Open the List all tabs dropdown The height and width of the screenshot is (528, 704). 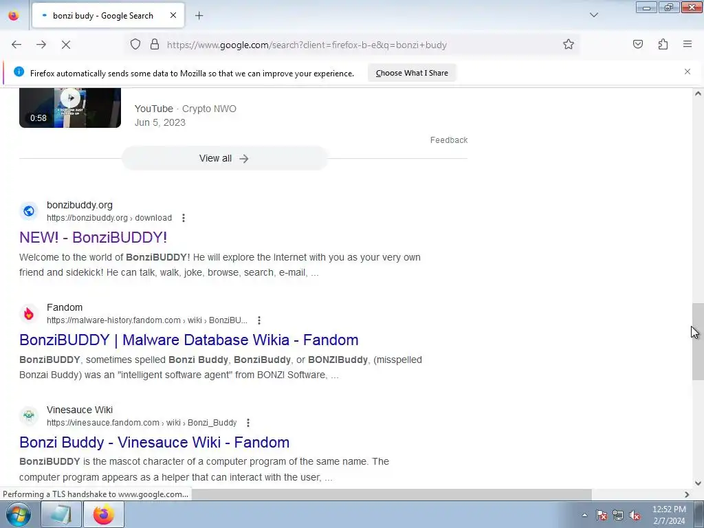pyautogui.click(x=594, y=15)
